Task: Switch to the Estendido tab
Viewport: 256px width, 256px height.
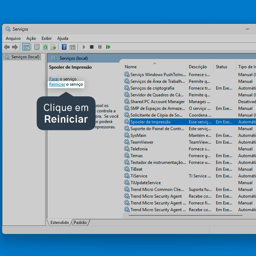Action: click(60, 223)
